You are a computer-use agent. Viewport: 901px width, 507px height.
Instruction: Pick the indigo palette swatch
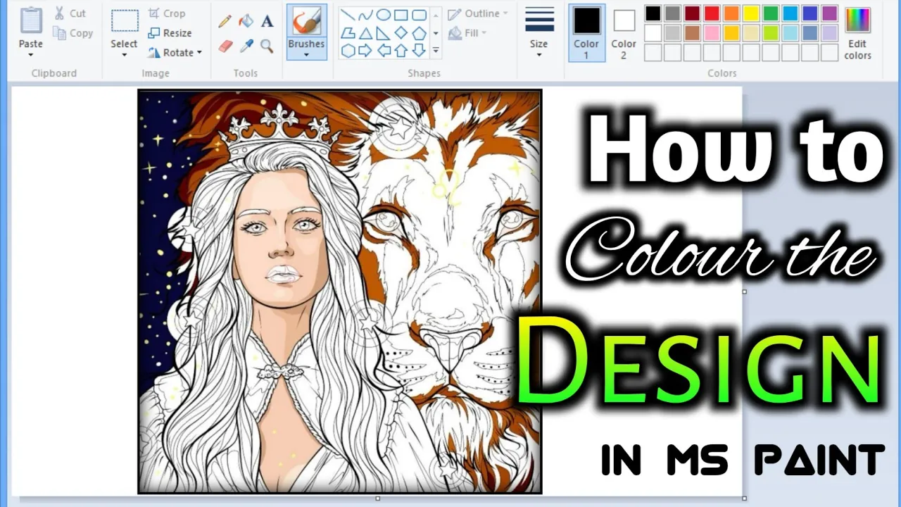tap(810, 13)
